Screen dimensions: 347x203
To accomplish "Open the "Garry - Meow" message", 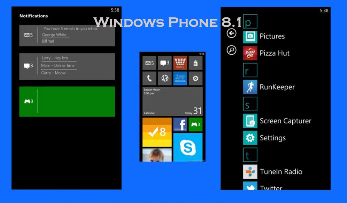I will [53, 73].
